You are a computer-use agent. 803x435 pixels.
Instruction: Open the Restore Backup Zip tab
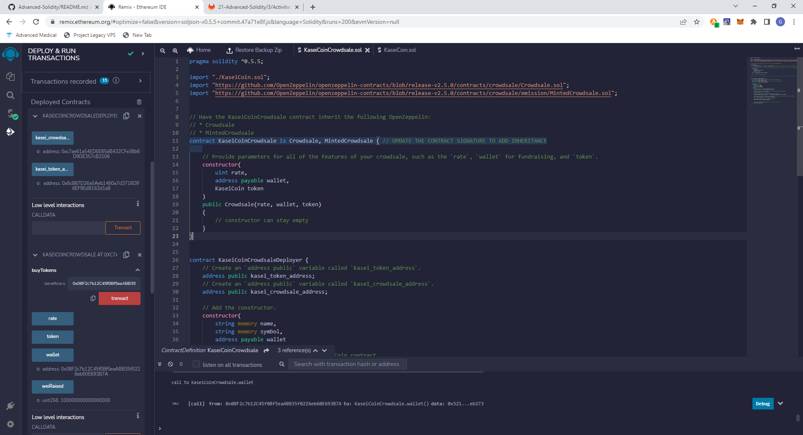(254, 50)
